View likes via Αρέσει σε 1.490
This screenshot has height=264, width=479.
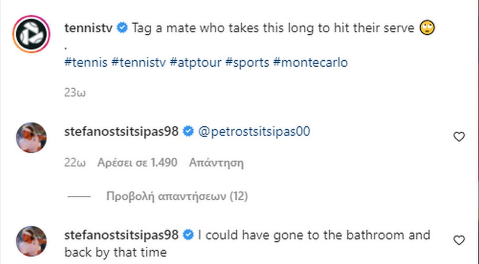pos(137,163)
